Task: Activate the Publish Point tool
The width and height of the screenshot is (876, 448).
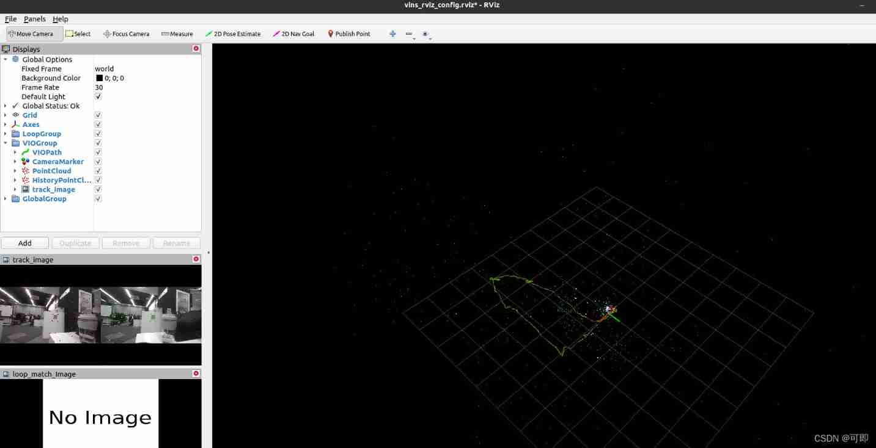Action: pos(348,34)
